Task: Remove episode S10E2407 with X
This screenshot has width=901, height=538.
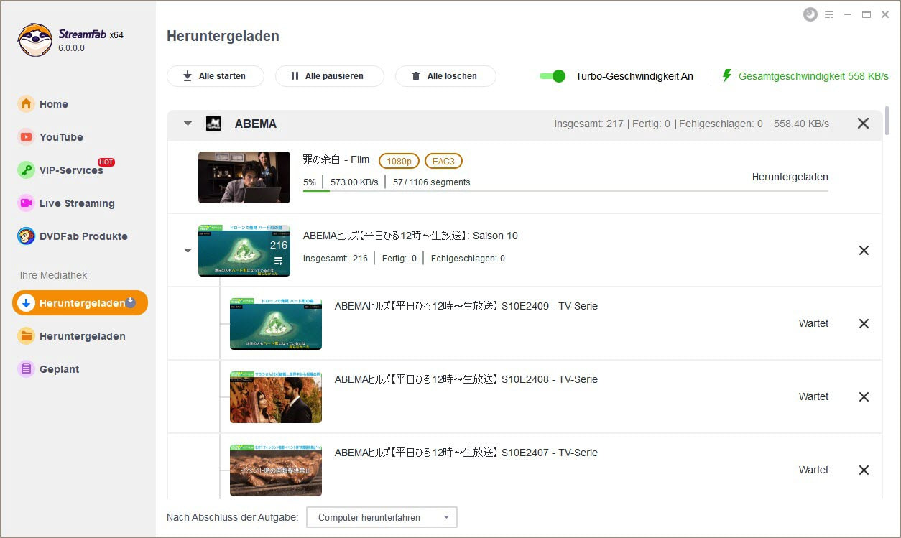Action: coord(864,470)
